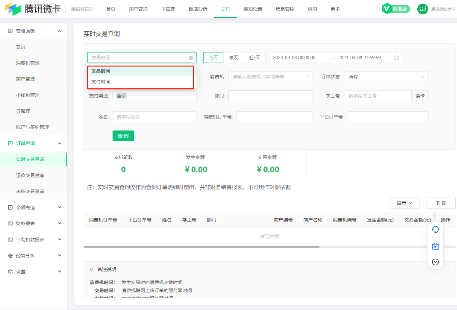
Task: Expand the 计划扣款报表 section chevron
Action: point(60,240)
